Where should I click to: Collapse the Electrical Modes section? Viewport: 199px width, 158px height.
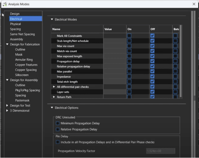click(52, 19)
